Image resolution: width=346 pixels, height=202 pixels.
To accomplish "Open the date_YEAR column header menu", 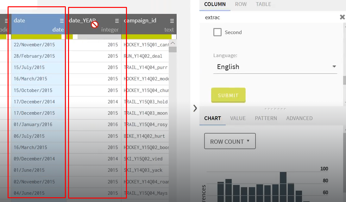I will 116,20.
